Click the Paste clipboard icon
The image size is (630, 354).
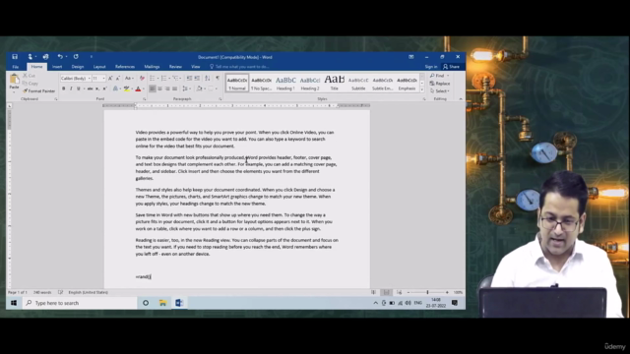[x=14, y=79]
